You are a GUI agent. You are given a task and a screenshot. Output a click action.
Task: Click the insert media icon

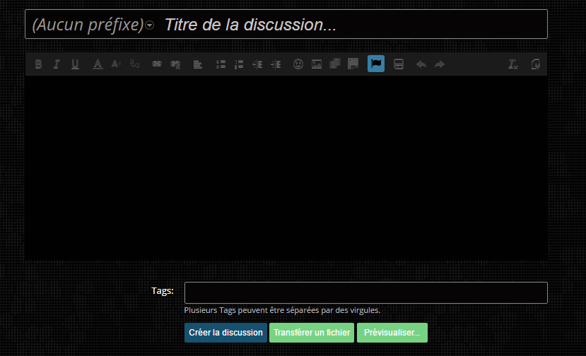click(x=335, y=64)
